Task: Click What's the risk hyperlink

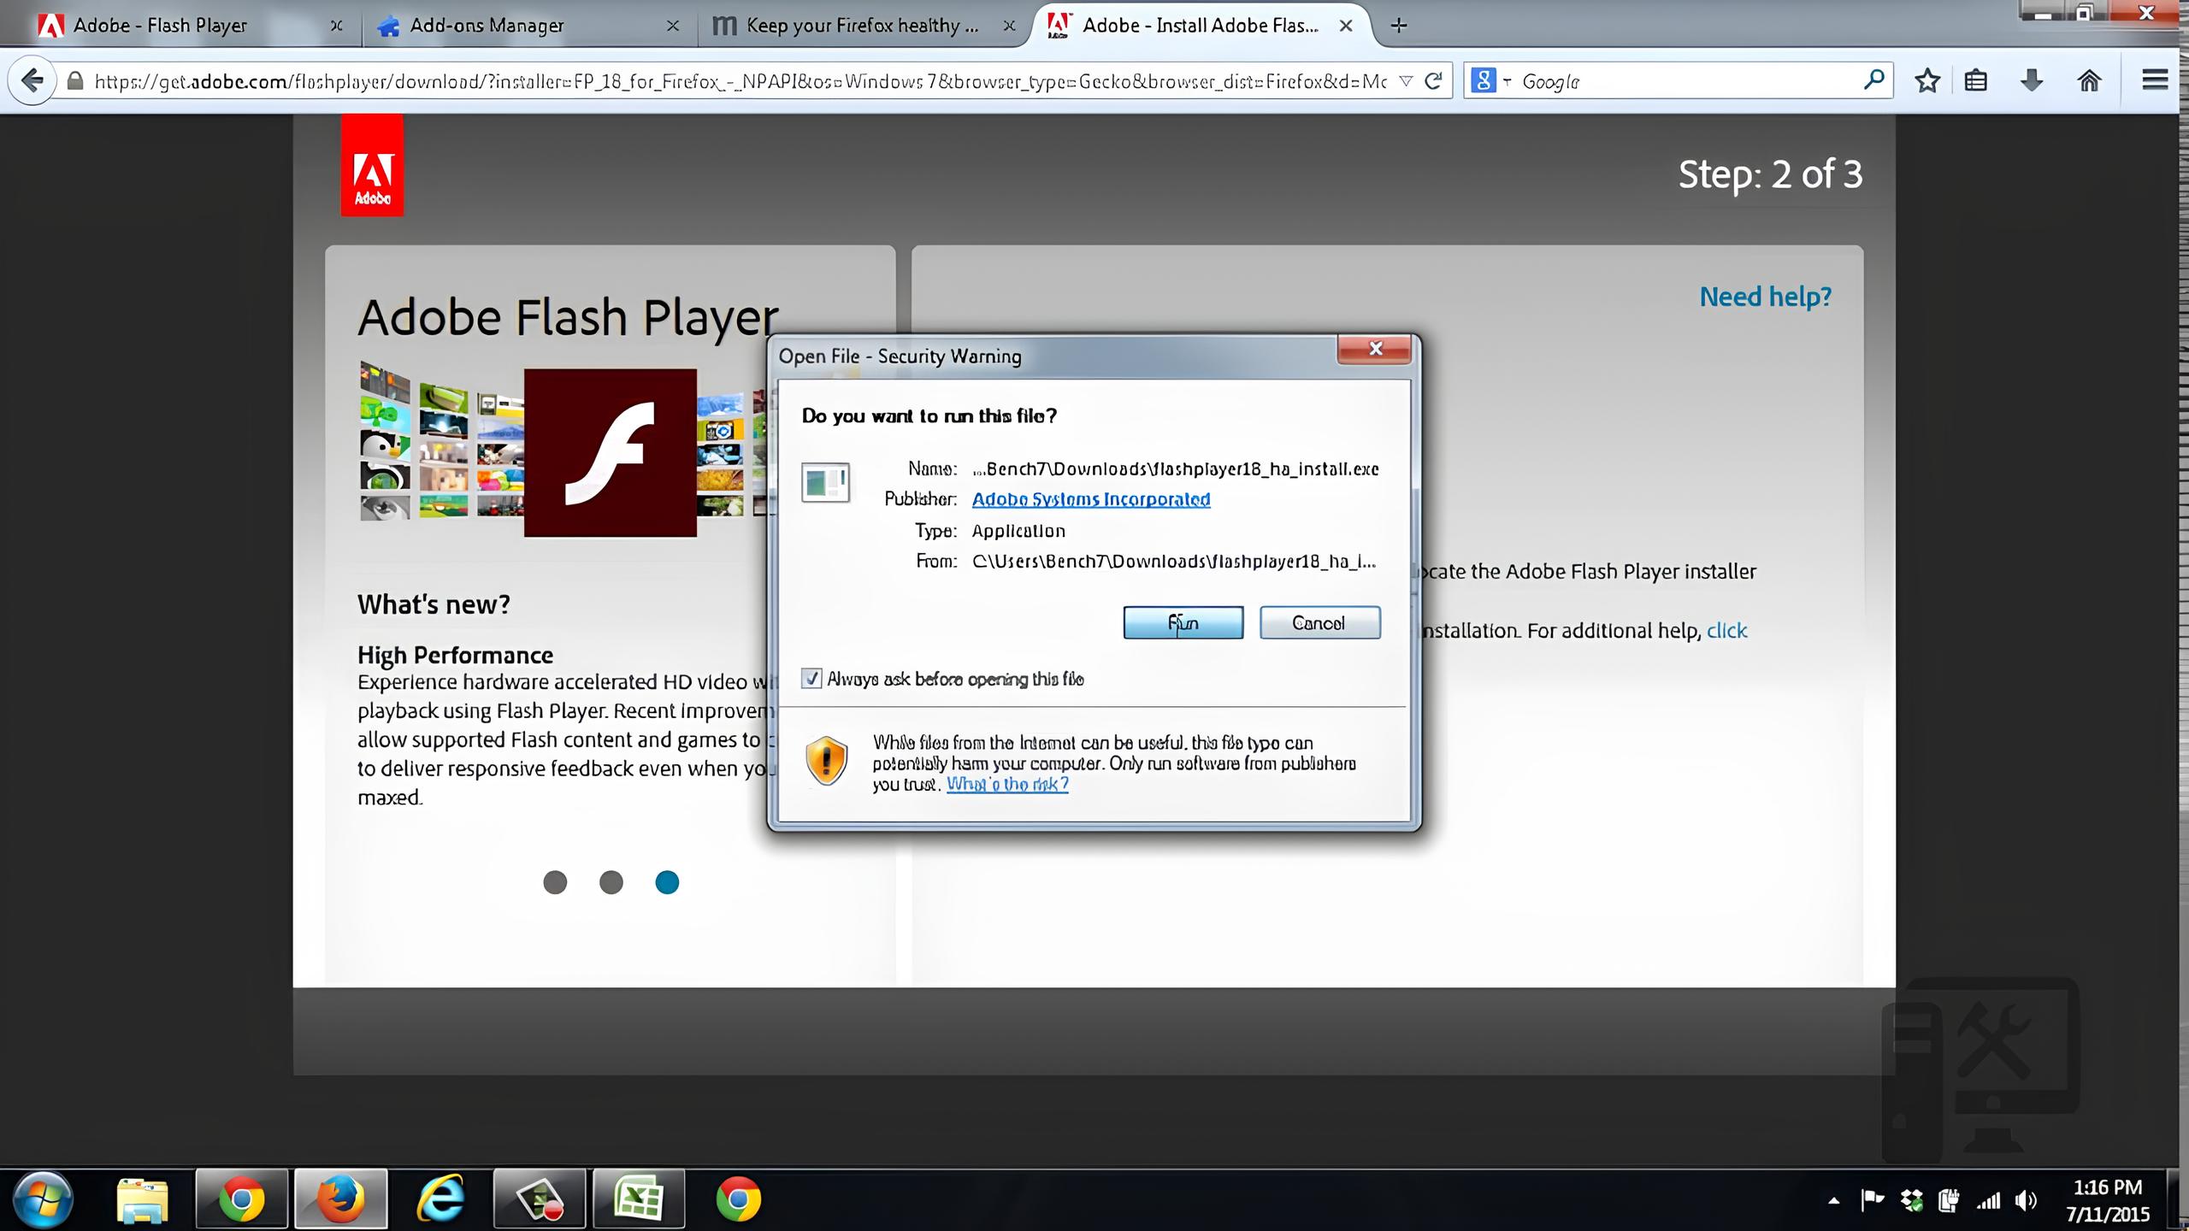Action: tap(1007, 783)
